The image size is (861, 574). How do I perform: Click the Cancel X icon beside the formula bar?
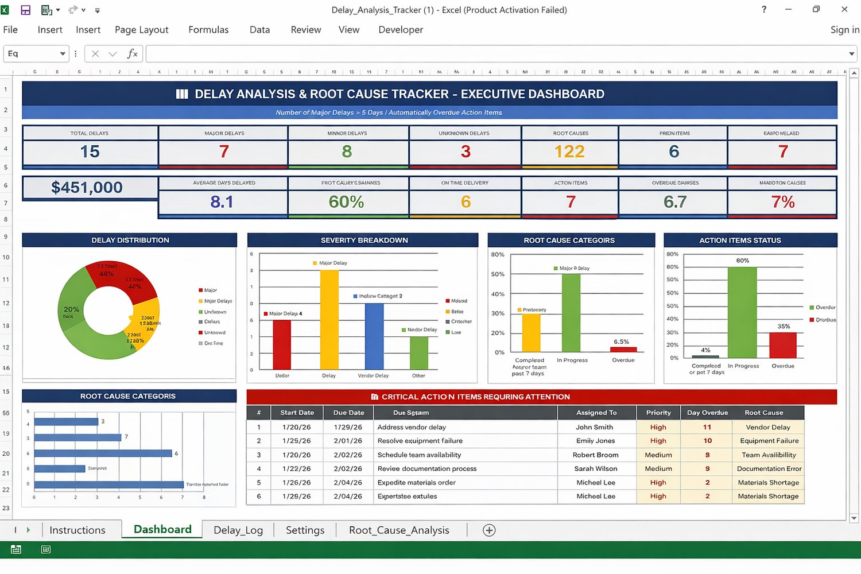click(x=95, y=53)
